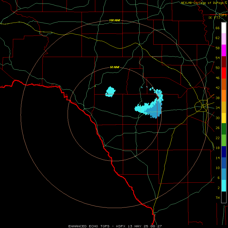Click the dark red 54 kft swatch
228x228 pixels.
click(x=224, y=62)
